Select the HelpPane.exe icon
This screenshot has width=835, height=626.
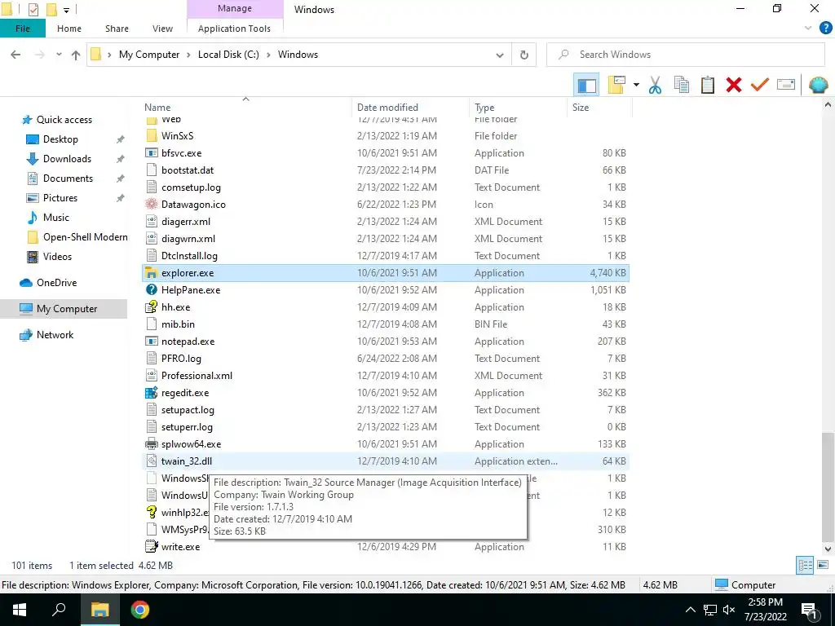[x=152, y=290]
